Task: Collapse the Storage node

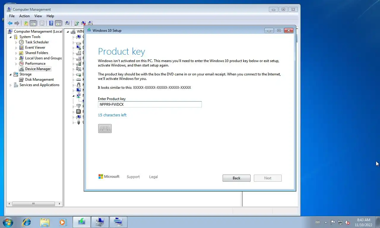Action: [x=11, y=74]
